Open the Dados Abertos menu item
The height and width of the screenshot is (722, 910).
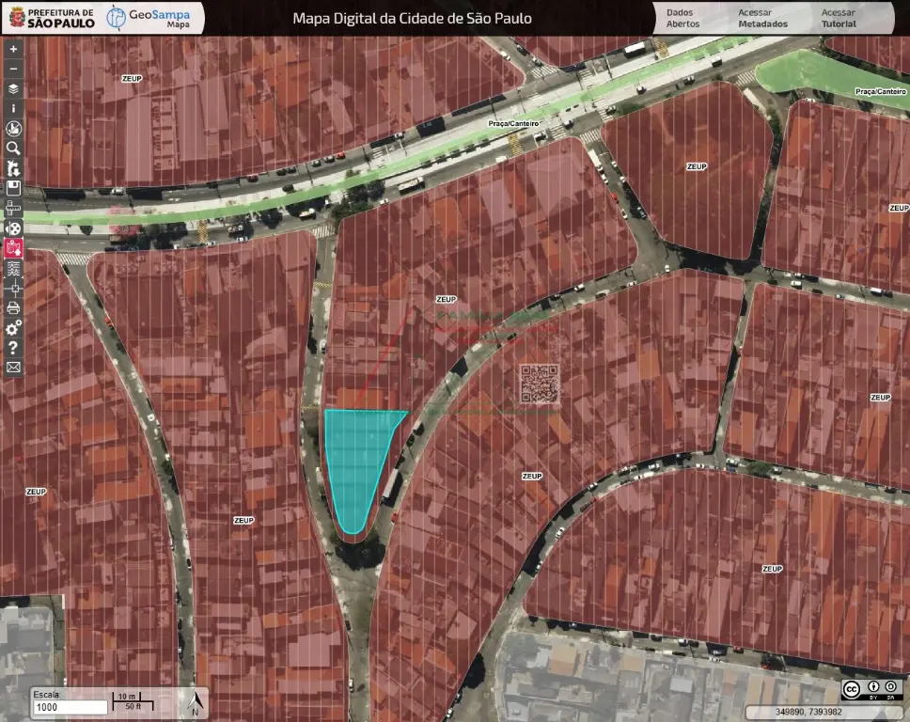pos(682,18)
